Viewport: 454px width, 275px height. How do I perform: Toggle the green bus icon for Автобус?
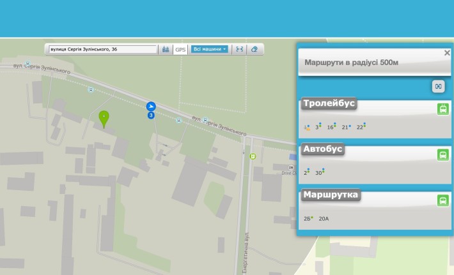pyautogui.click(x=442, y=155)
